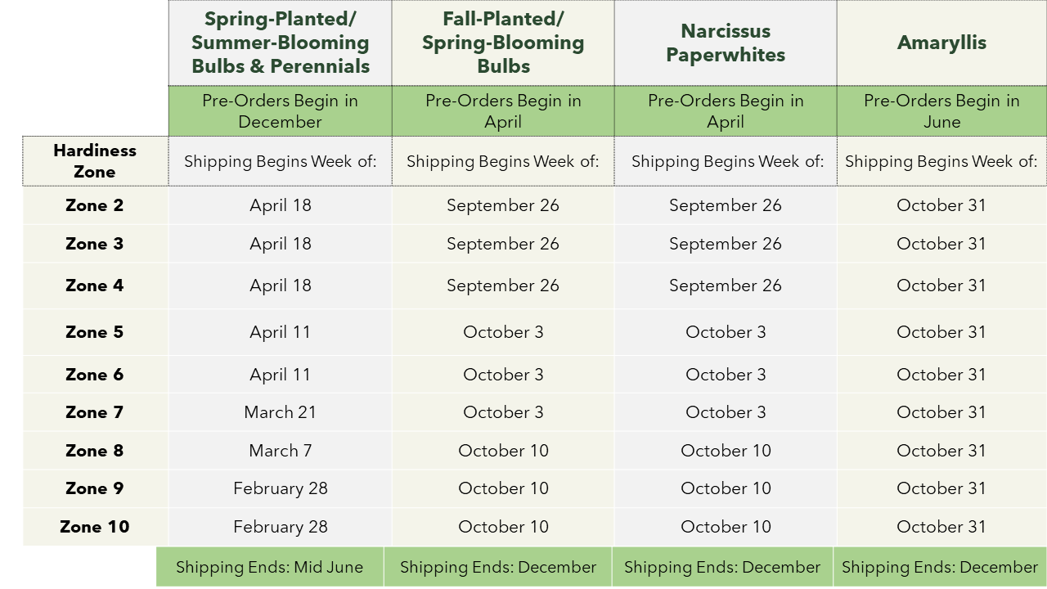Viewport: 1047px width, 589px height.
Task: Select Zone 7 row label
Action: [95, 412]
